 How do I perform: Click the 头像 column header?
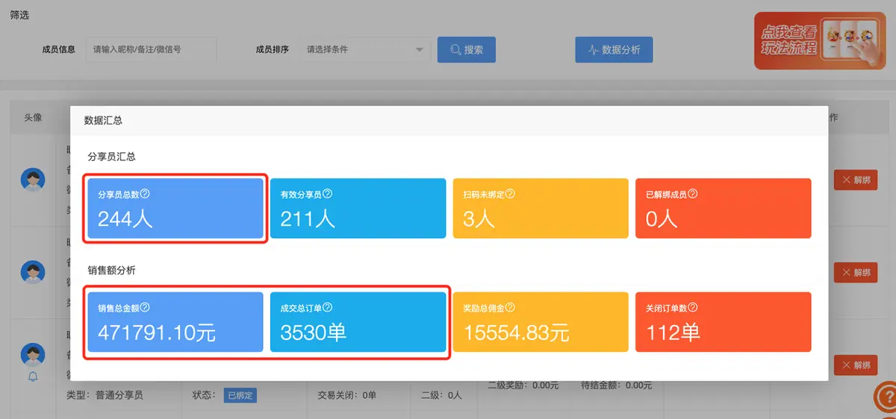click(x=33, y=117)
